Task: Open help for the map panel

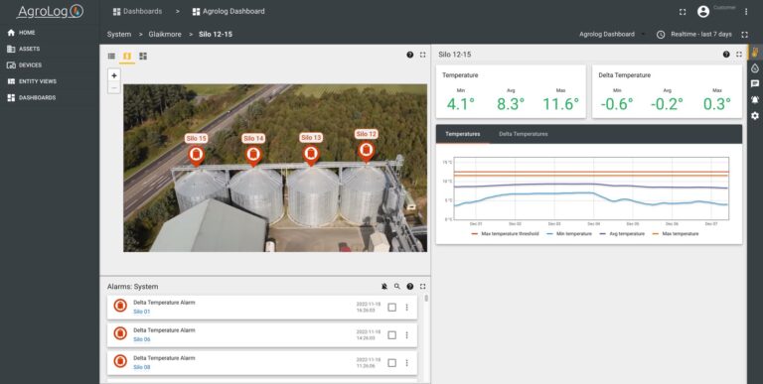Action: pos(409,55)
